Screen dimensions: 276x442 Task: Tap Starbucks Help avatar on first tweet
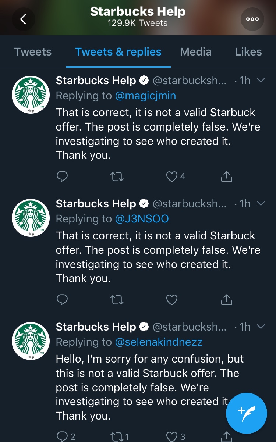click(31, 95)
